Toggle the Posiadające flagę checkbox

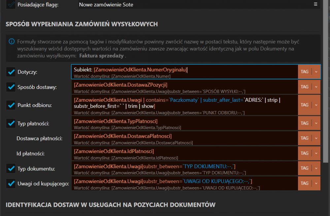coord(11,4)
